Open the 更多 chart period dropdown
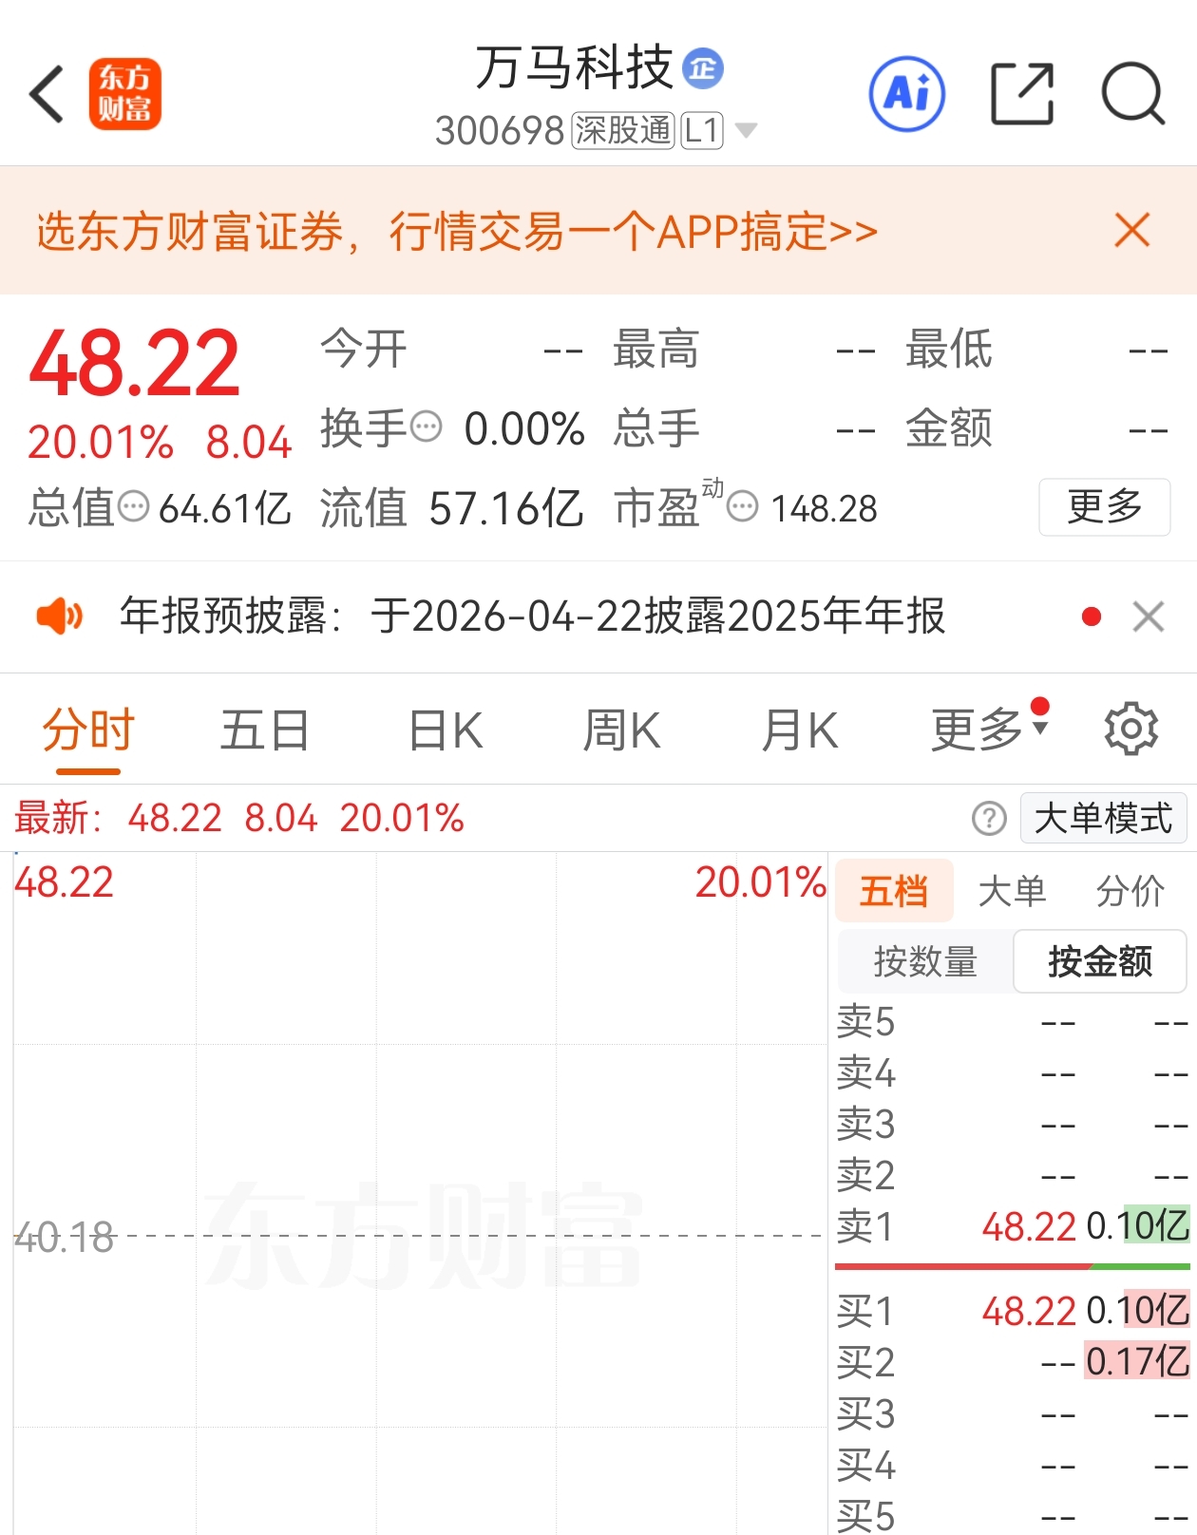The width and height of the screenshot is (1197, 1535). coord(989,730)
